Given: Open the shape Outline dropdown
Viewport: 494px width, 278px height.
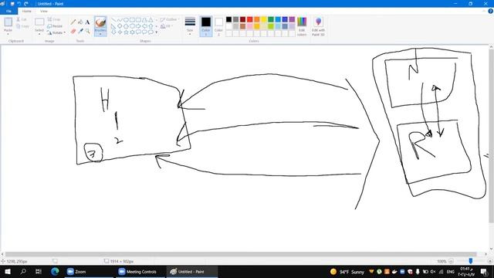Looking at the screenshot, I should [x=169, y=19].
